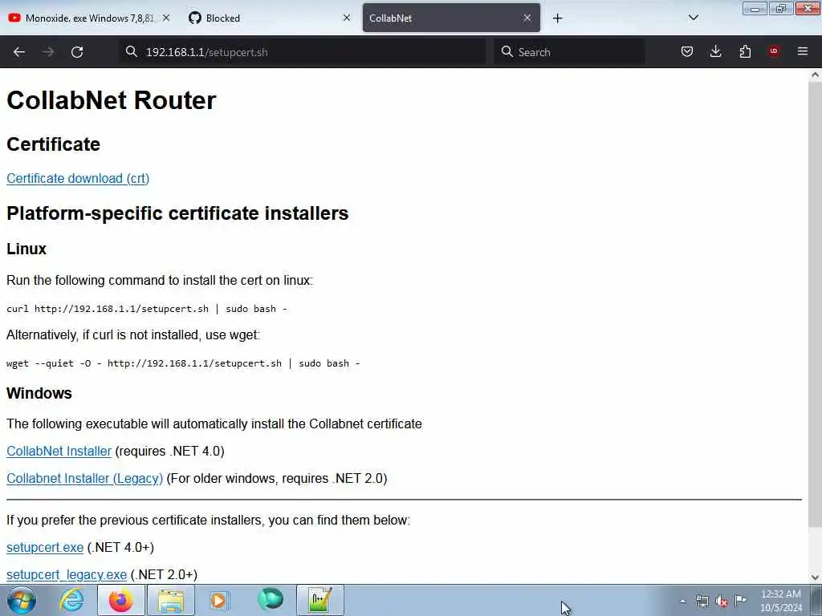The width and height of the screenshot is (822, 616).
Task: Go back to the previous page
Action: click(19, 52)
